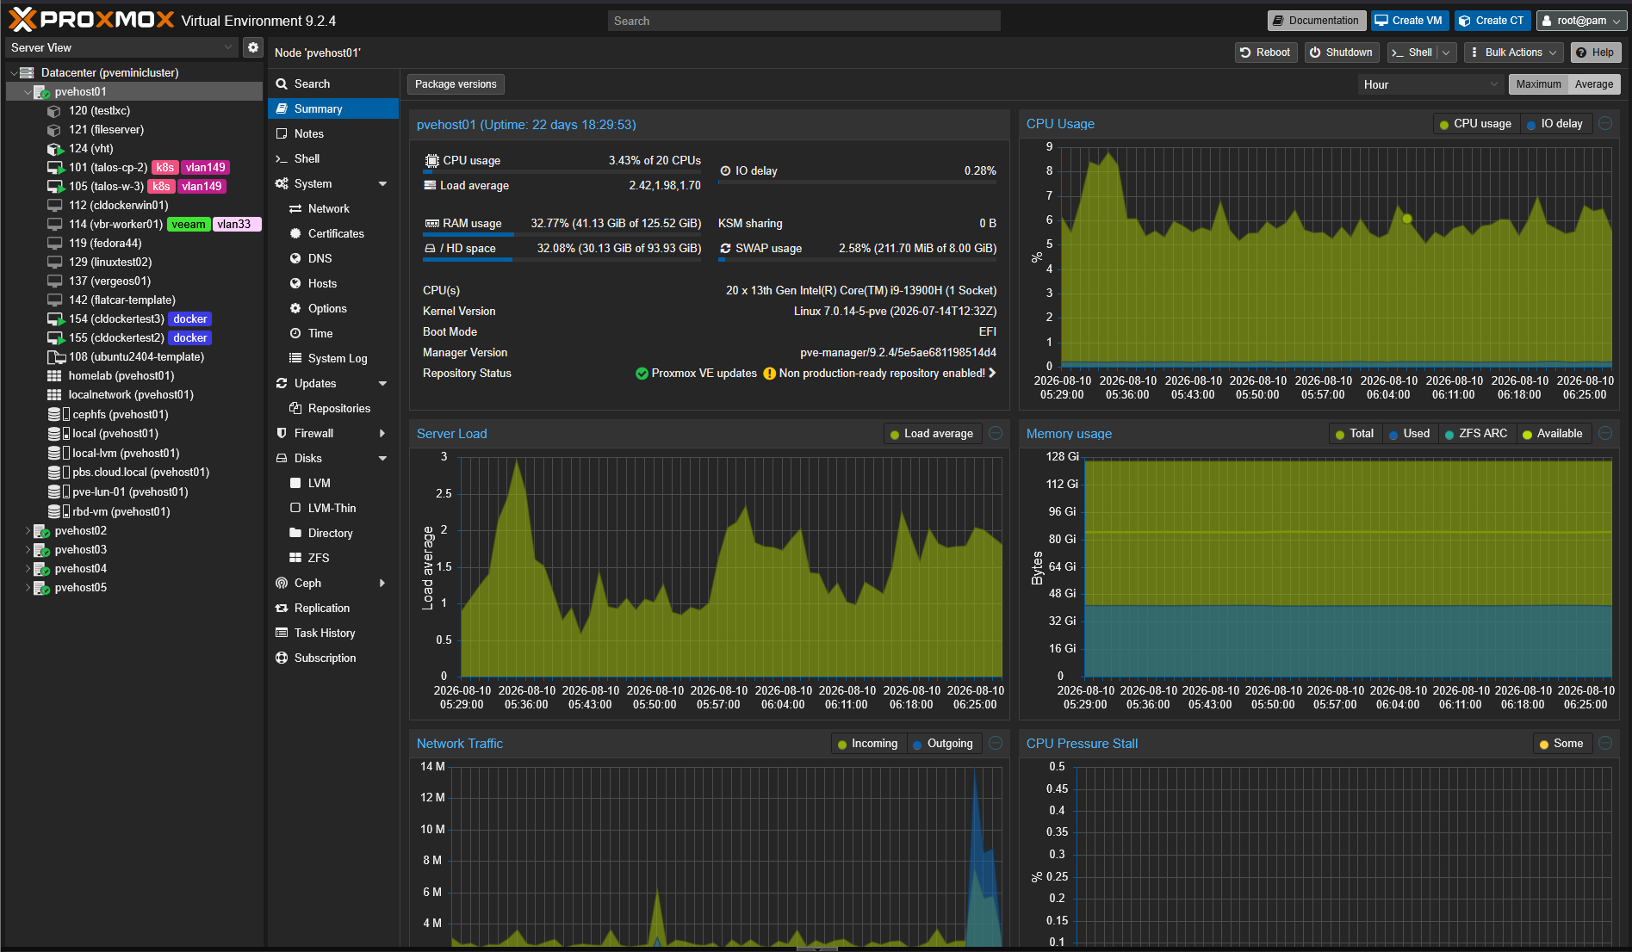Screen dimensions: 1632x952
Task: Click the CPU Usage chart undo-zoom icon
Action: tap(1605, 124)
